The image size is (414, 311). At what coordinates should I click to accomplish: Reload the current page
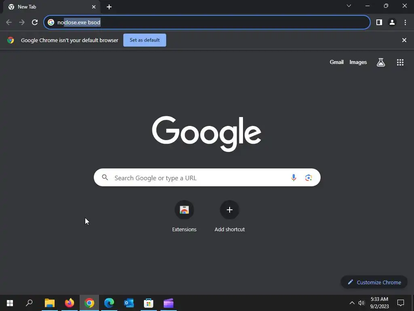[x=35, y=22]
